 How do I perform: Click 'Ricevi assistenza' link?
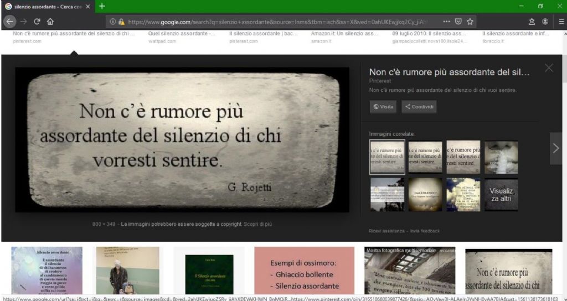coord(386,231)
